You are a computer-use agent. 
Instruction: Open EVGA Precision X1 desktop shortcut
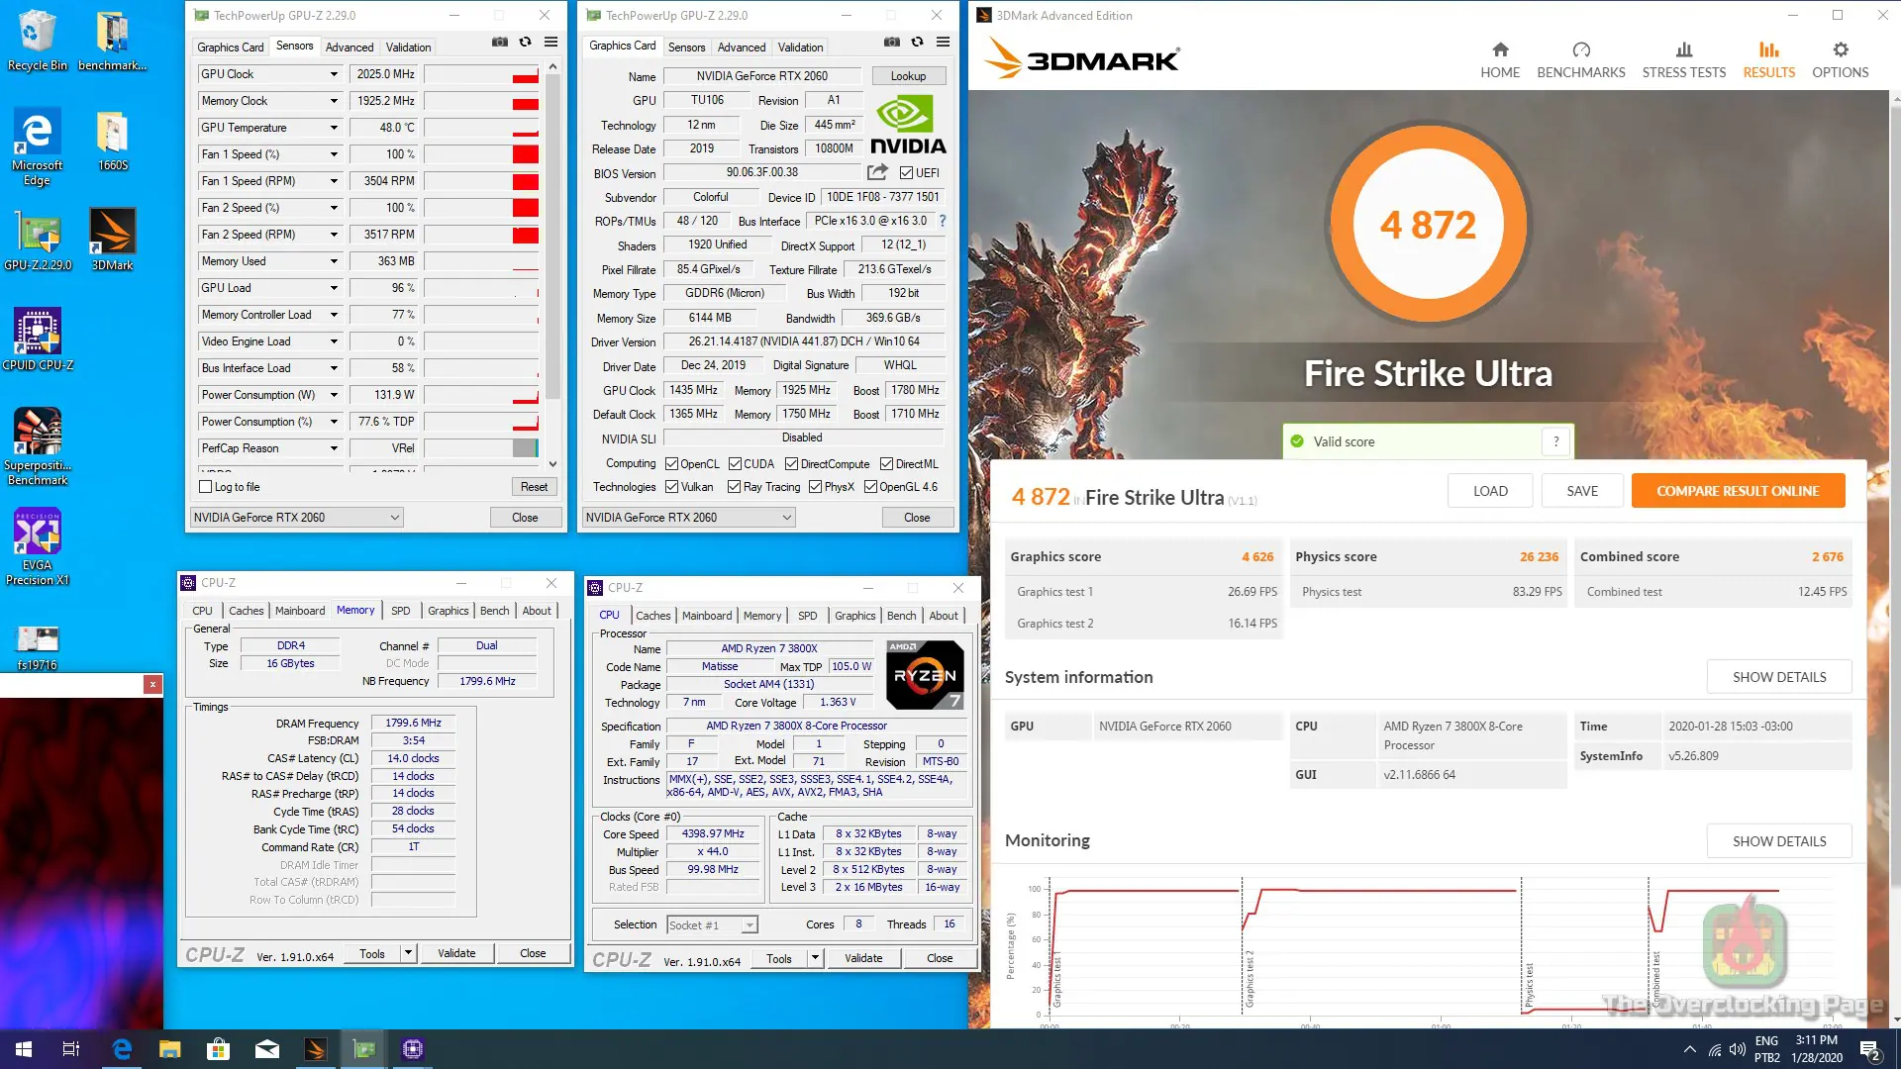click(x=38, y=547)
